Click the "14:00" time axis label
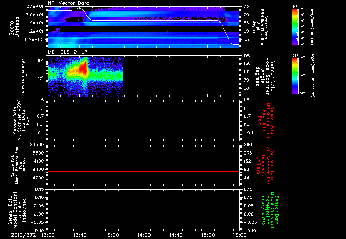Image resolution: width=346 pixels, height=239 pixels. [144, 235]
